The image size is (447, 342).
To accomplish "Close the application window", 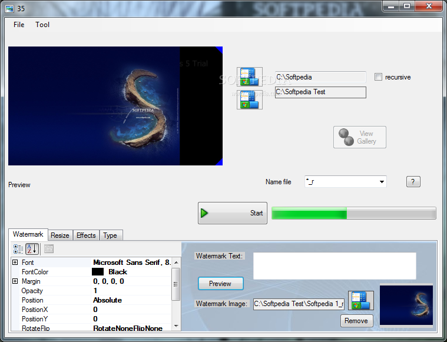I will point(429,6).
